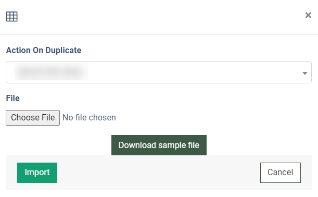
Task: Download the sample file
Action: click(159, 145)
